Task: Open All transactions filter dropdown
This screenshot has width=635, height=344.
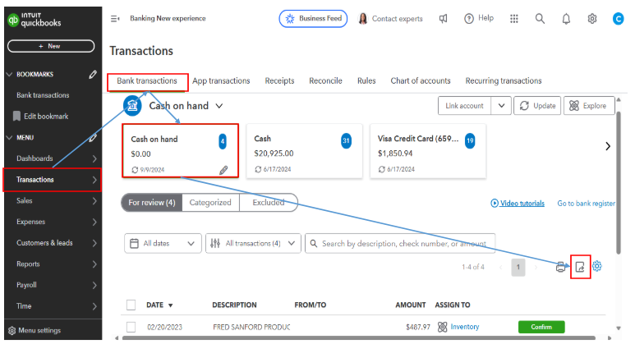Action: point(252,243)
